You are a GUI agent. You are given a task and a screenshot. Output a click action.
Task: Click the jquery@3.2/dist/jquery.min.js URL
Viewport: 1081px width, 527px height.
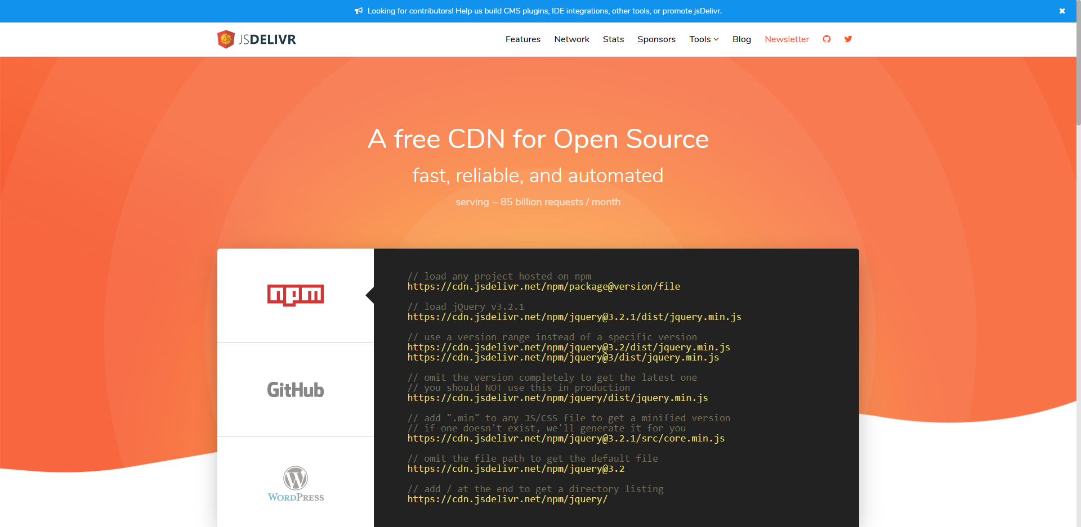(x=569, y=348)
